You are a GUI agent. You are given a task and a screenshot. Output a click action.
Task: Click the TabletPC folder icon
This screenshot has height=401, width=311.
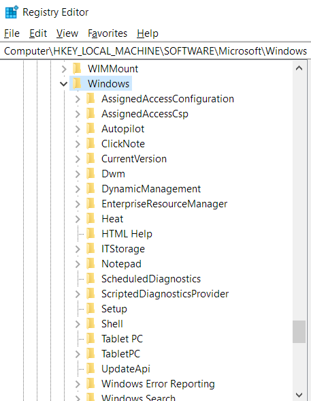tap(91, 353)
